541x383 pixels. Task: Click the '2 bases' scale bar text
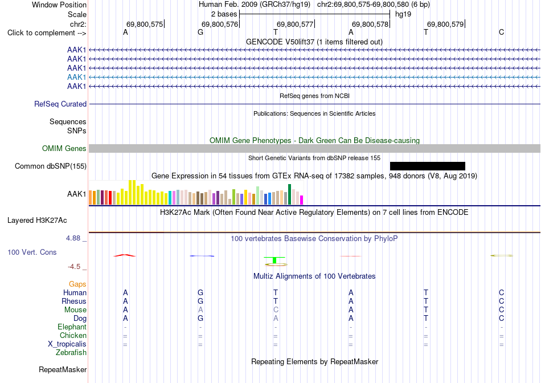(x=224, y=14)
